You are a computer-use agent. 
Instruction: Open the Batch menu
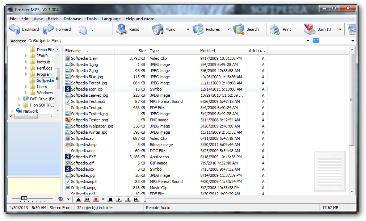click(53, 19)
